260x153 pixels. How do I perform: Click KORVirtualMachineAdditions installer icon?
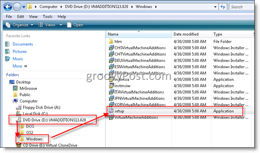pyautogui.click(x=111, y=105)
